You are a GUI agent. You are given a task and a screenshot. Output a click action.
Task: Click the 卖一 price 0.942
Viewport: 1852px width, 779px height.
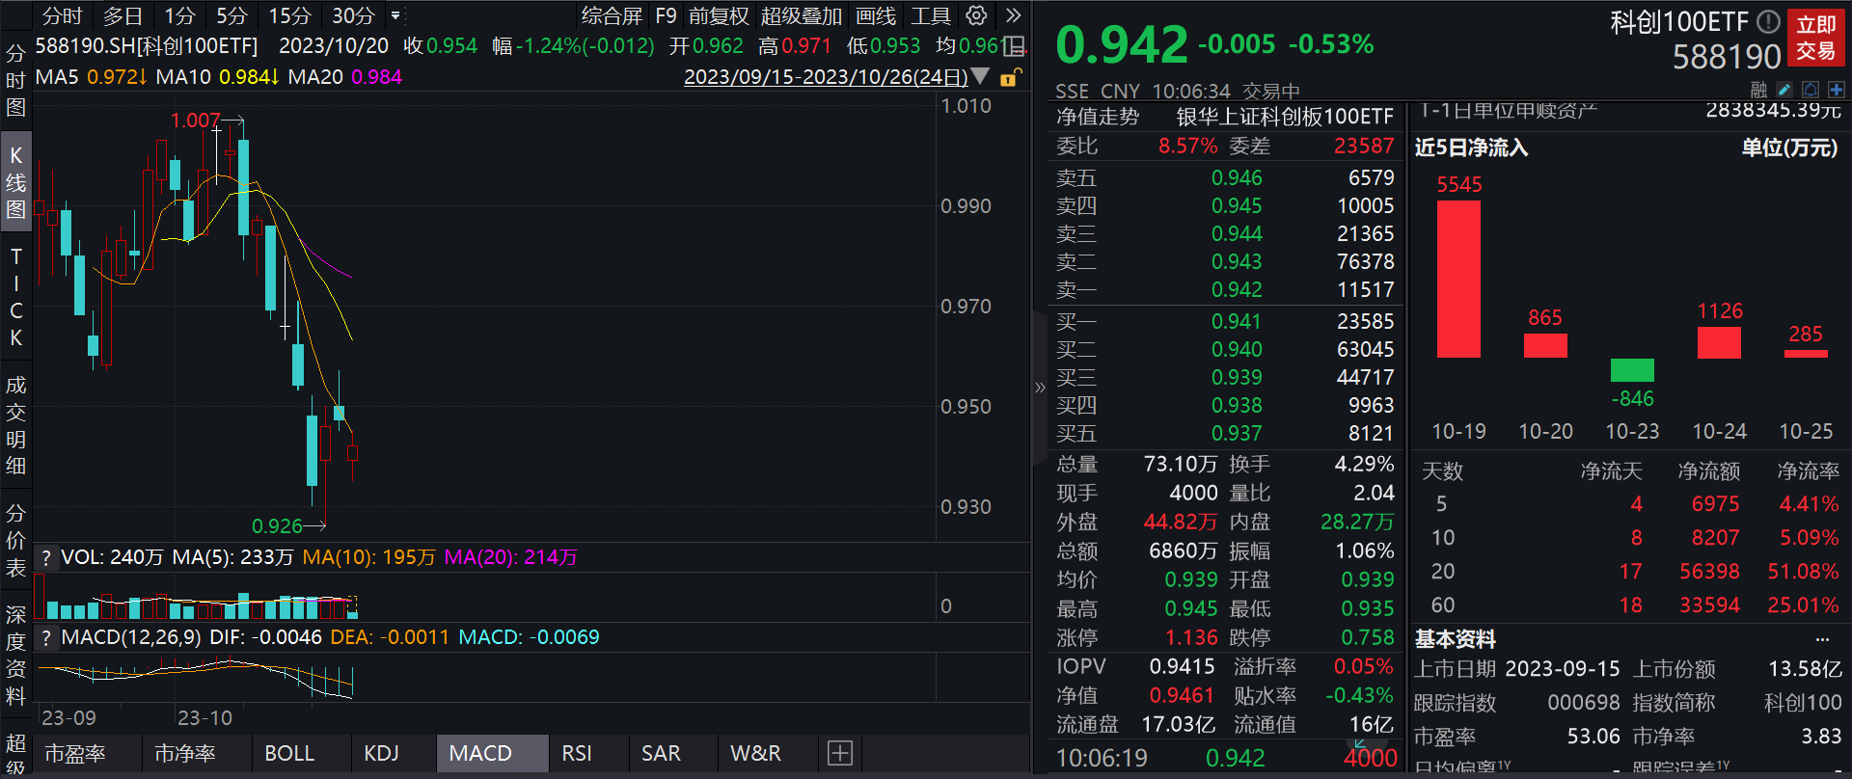tap(1237, 289)
